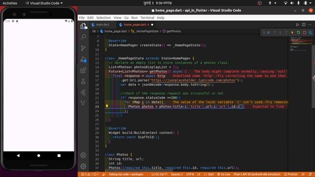Expand home_page.dart breadcrumb
Image resolution: width=315 pixels, height=177 pixels.
click(x=116, y=31)
